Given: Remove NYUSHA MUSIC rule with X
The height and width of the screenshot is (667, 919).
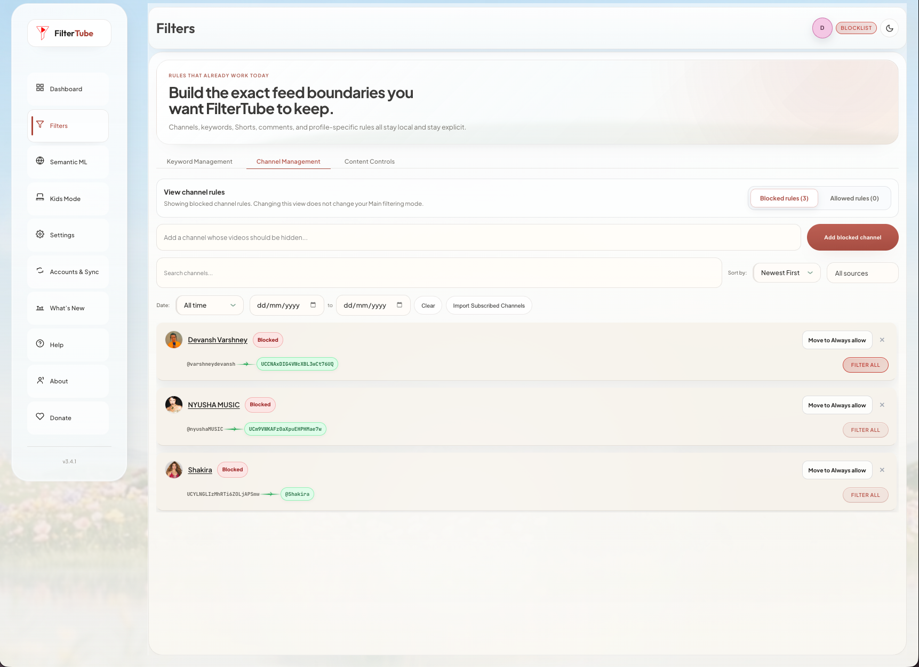Looking at the screenshot, I should (882, 405).
